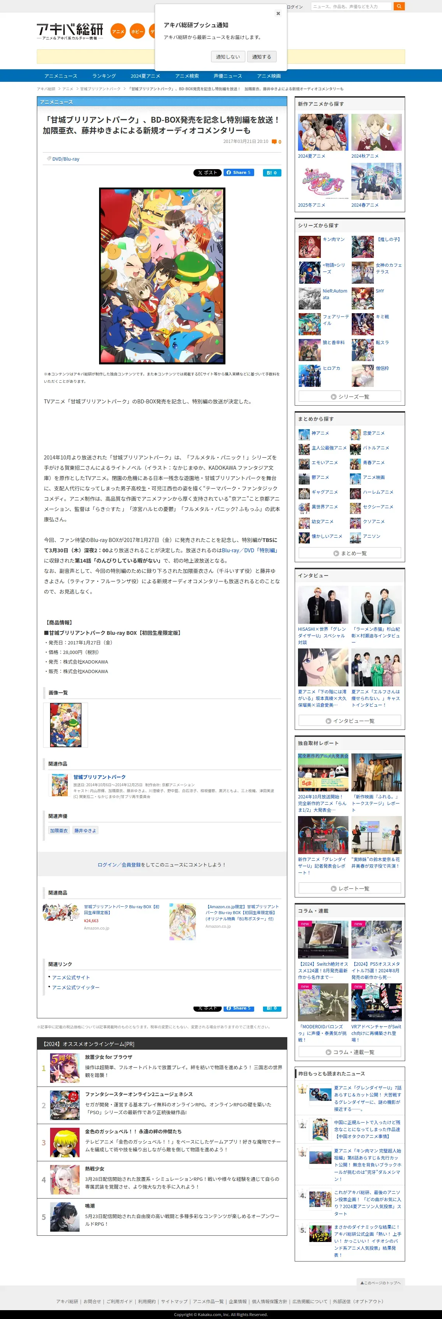
Task: Open 放置少女 for ブラウザ game icon
Action: pyautogui.click(x=64, y=1068)
